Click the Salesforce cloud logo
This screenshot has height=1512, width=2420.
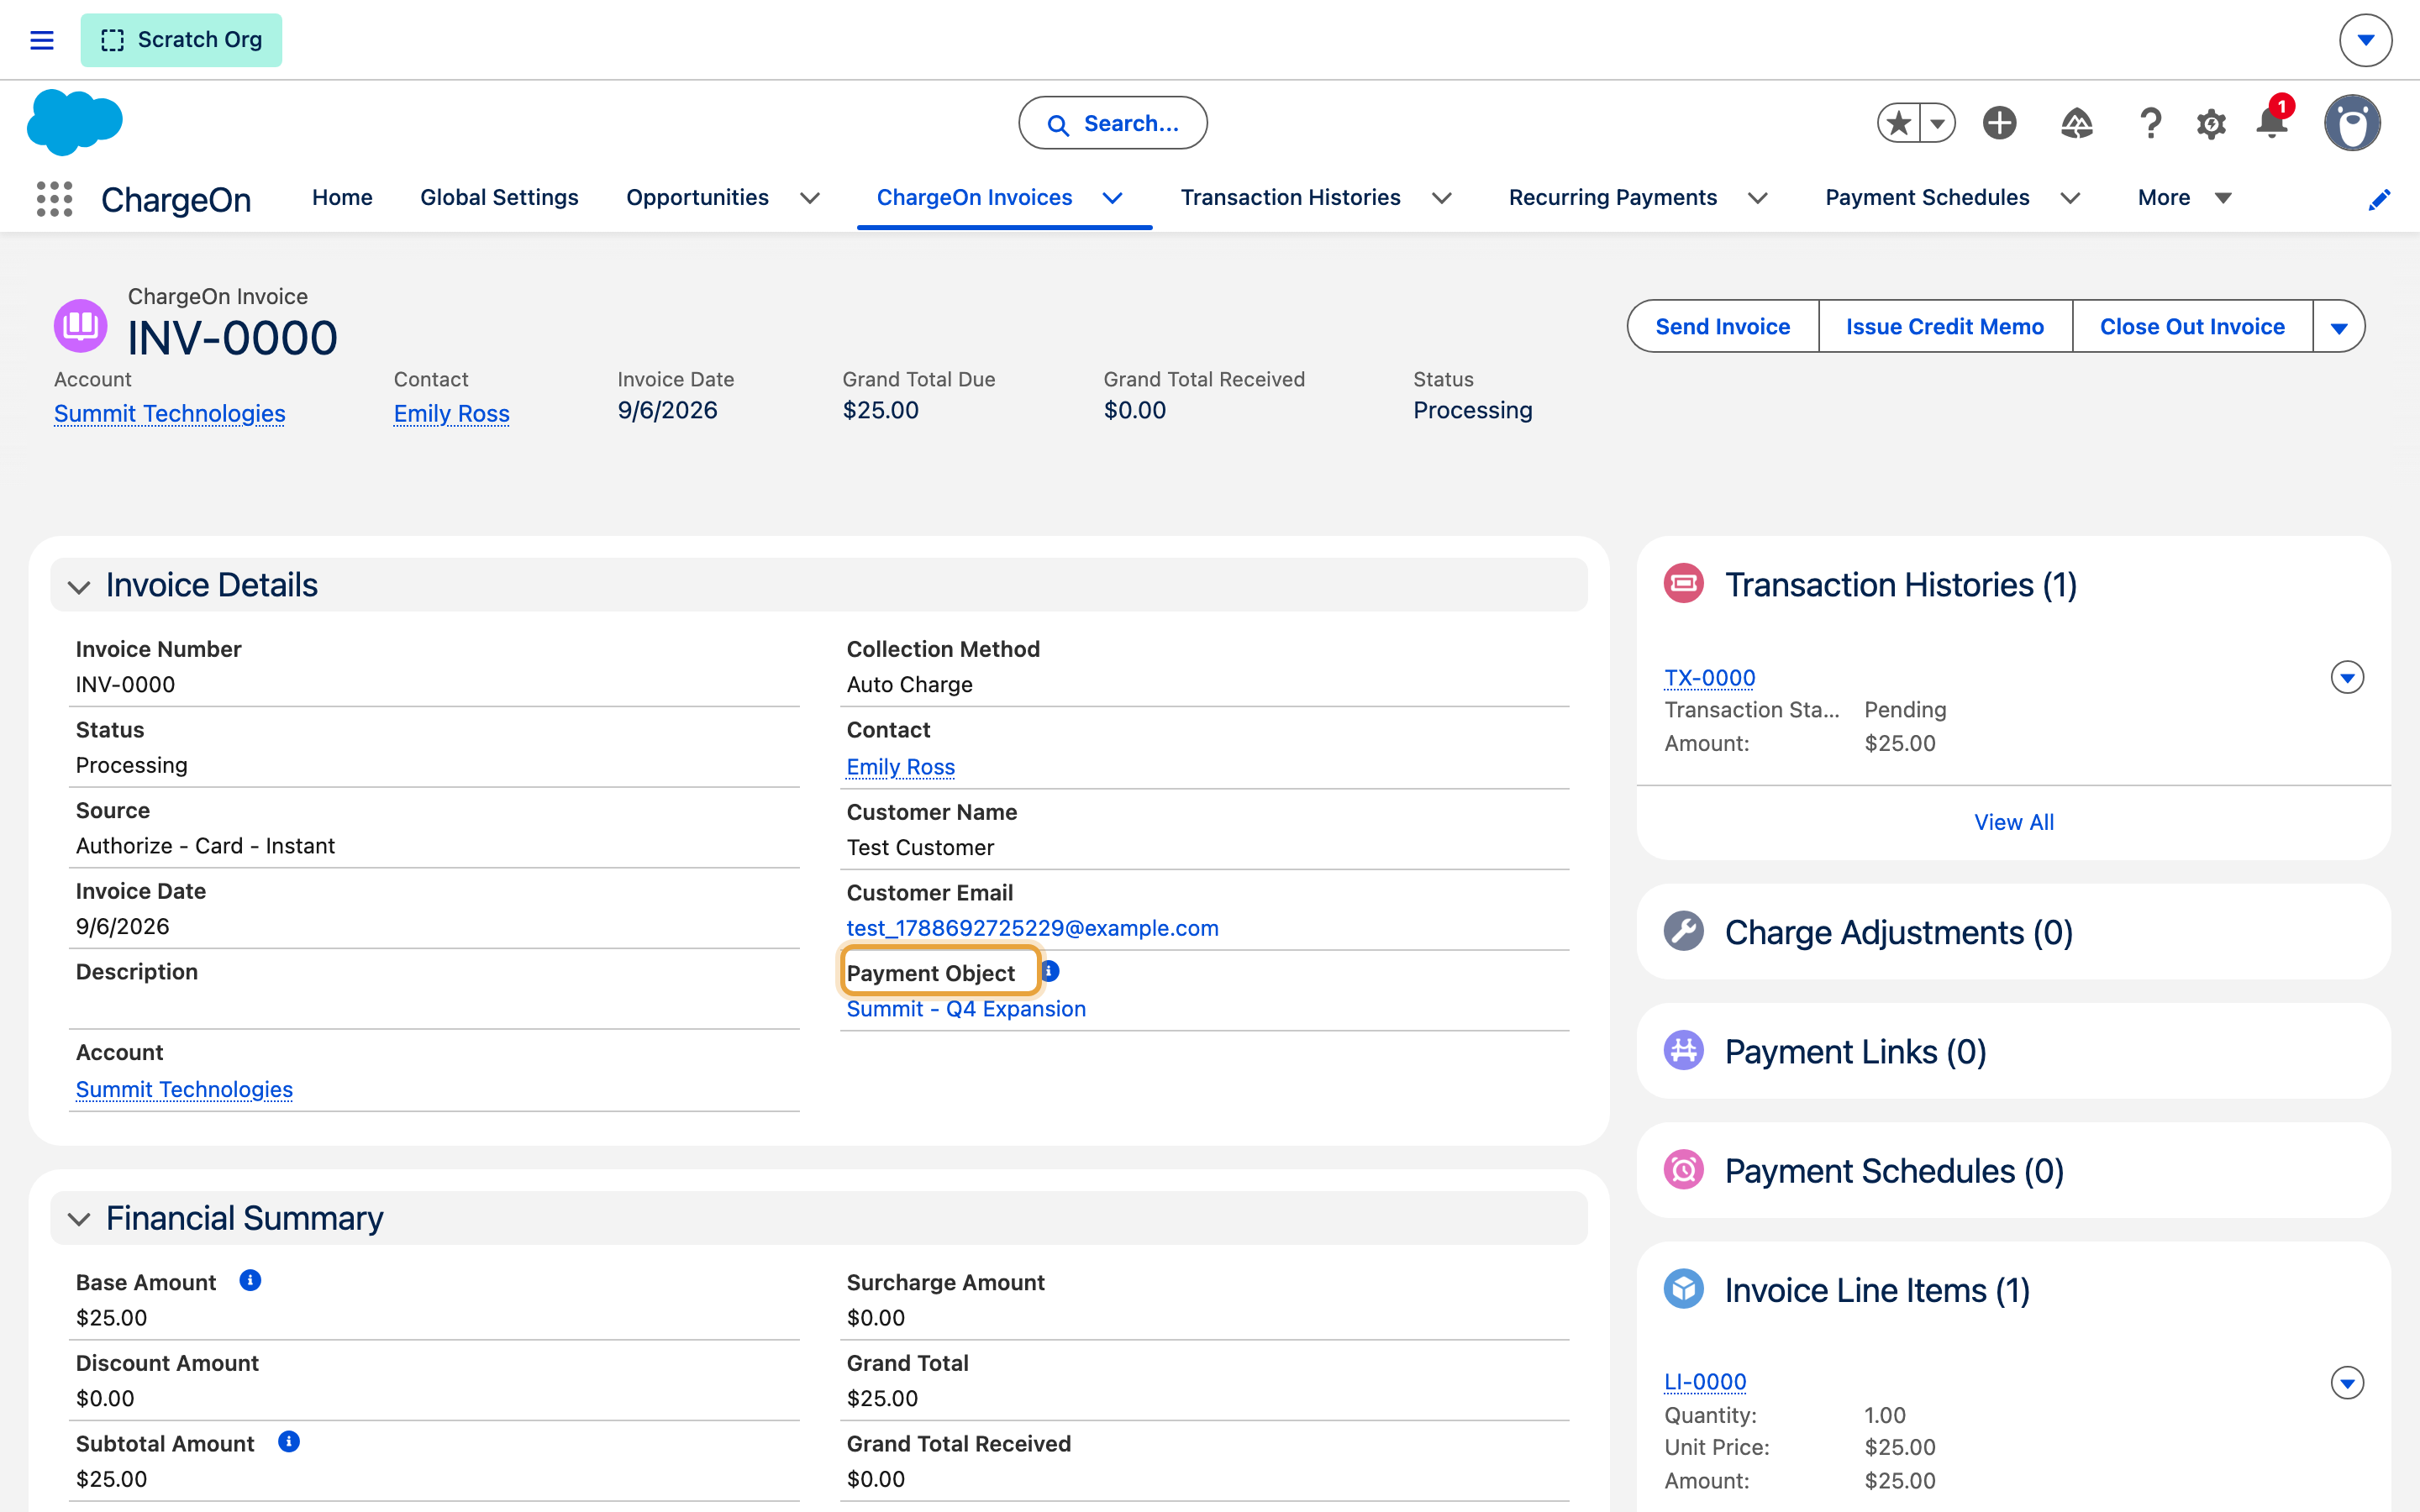point(75,122)
